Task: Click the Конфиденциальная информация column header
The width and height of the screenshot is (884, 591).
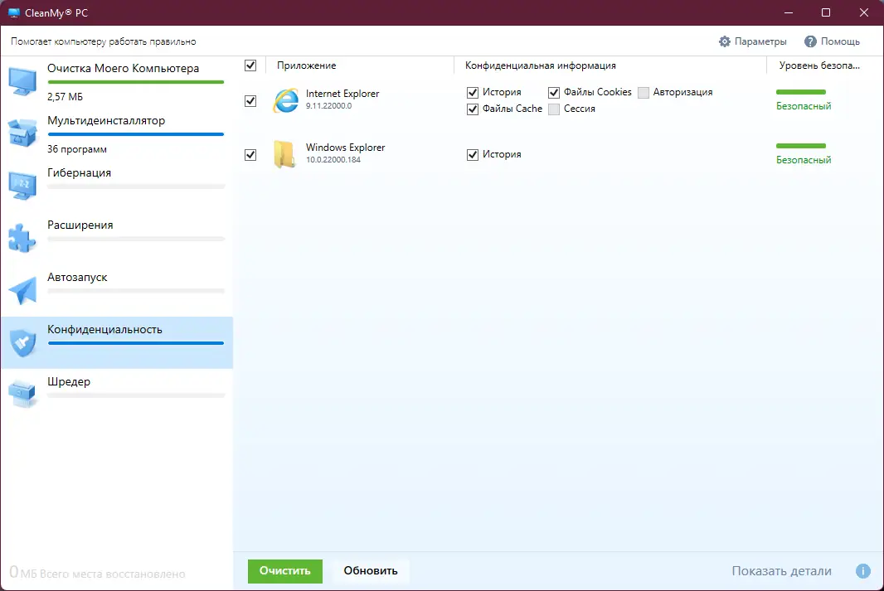Action: click(610, 65)
